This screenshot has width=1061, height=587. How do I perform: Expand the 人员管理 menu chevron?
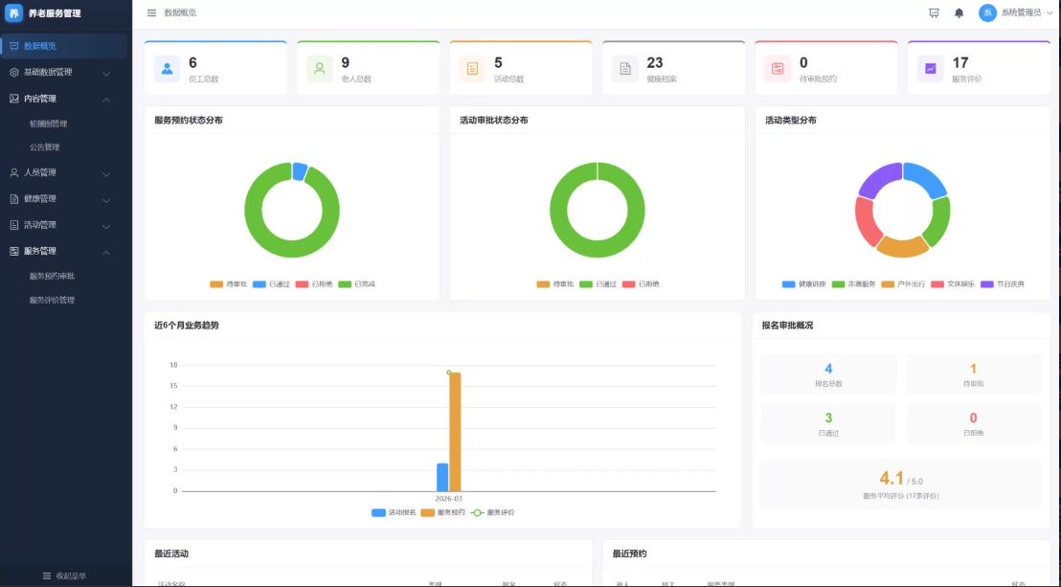pos(106,174)
